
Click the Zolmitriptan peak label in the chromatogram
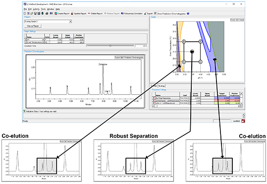(103, 64)
